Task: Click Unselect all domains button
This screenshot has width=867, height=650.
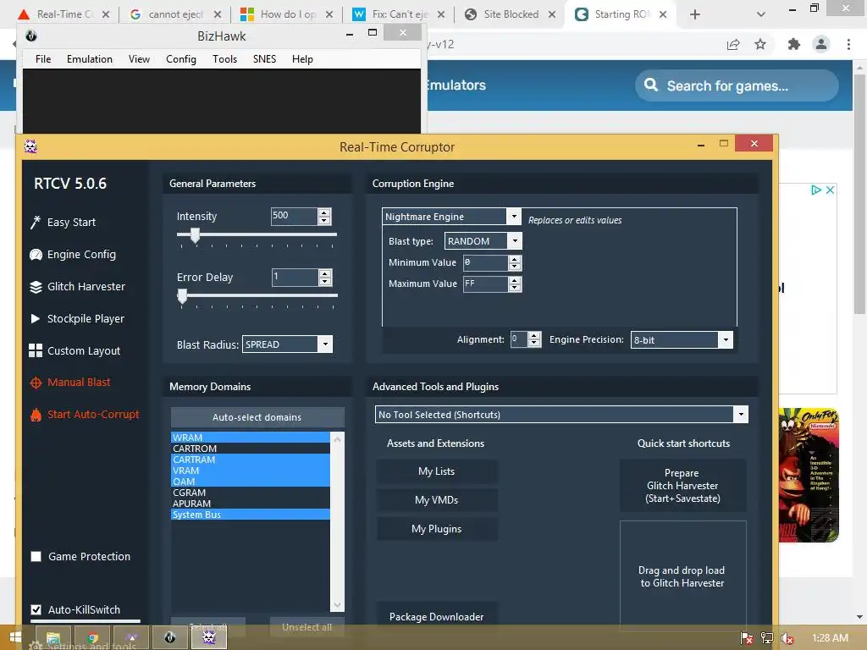Action: point(306,627)
